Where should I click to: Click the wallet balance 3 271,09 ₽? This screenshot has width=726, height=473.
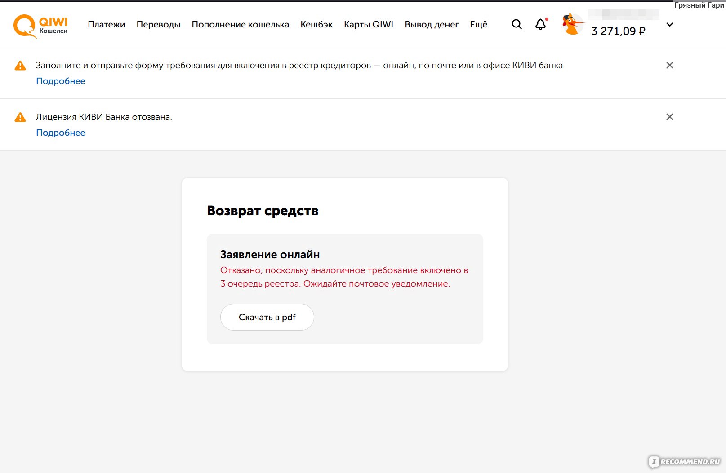(618, 31)
